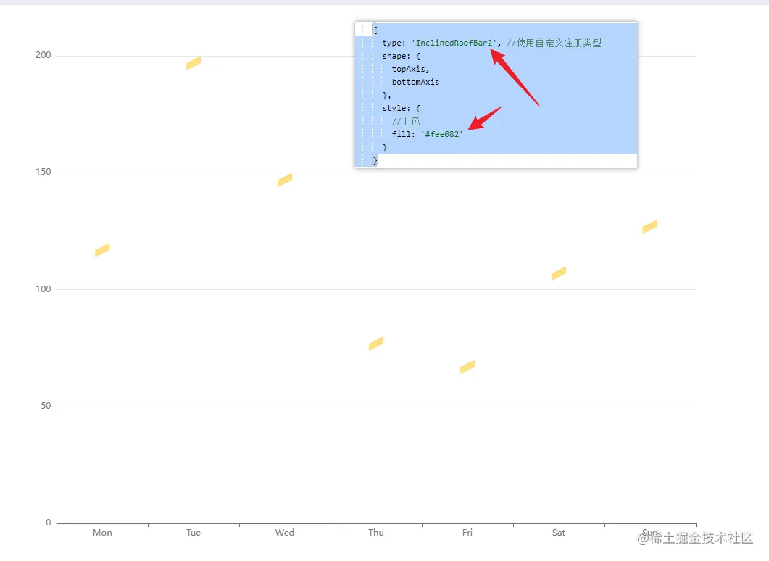The height and width of the screenshot is (561, 769).
Task: Select the yellow mark above Sat
Action: click(558, 274)
